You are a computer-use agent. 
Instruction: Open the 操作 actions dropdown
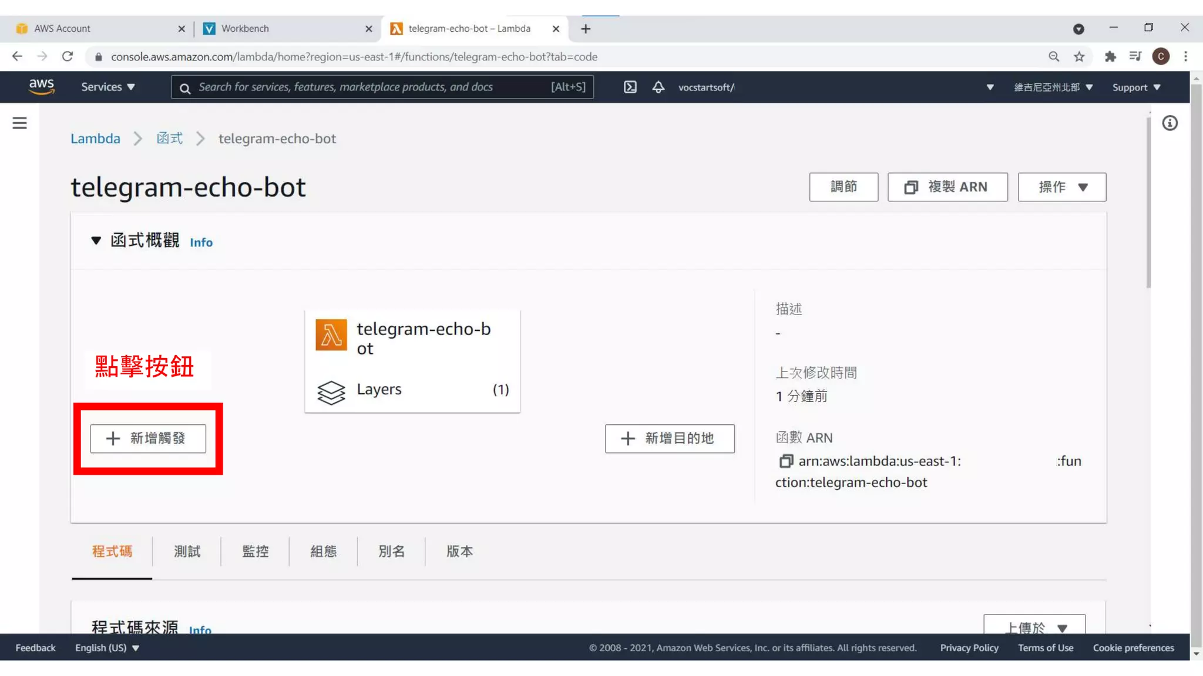pyautogui.click(x=1061, y=187)
